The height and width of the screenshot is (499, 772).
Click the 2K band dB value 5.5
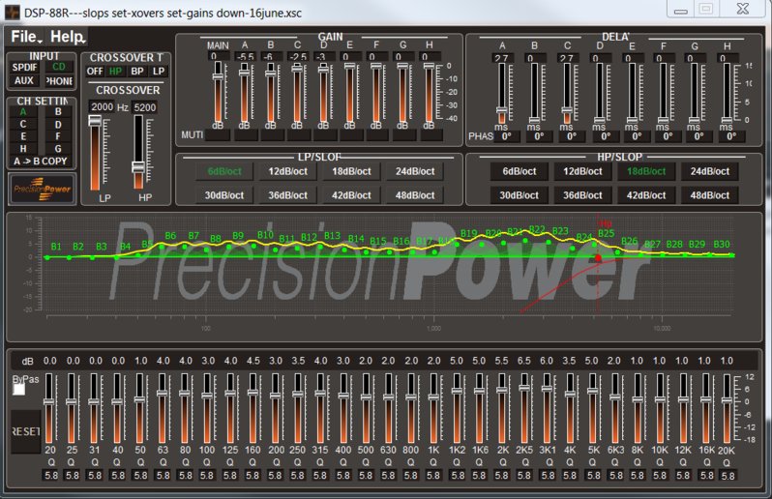502,361
